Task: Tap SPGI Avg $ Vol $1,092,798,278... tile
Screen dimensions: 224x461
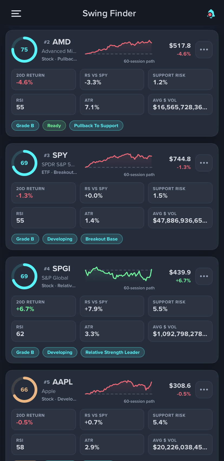Action: pyautogui.click(x=180, y=331)
